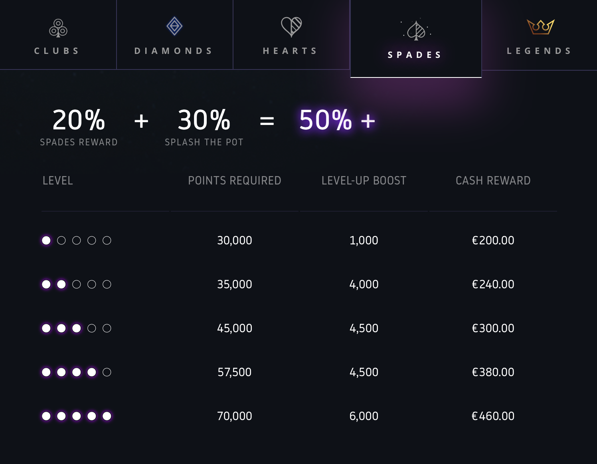Screen dimensions: 597x464
Task: Select the blue diamond icon
Action: pyautogui.click(x=174, y=26)
